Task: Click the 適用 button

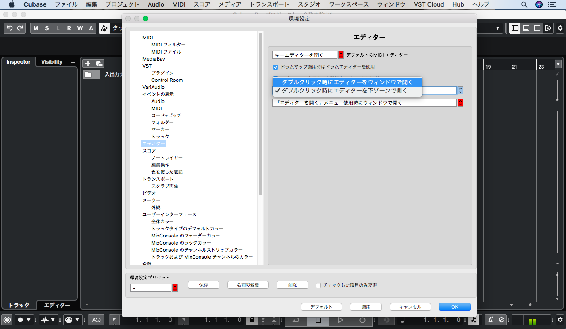Action: [366, 307]
